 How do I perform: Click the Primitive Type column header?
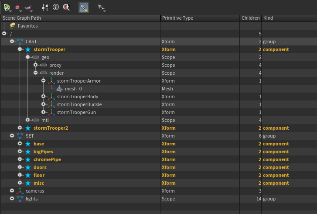pos(200,18)
